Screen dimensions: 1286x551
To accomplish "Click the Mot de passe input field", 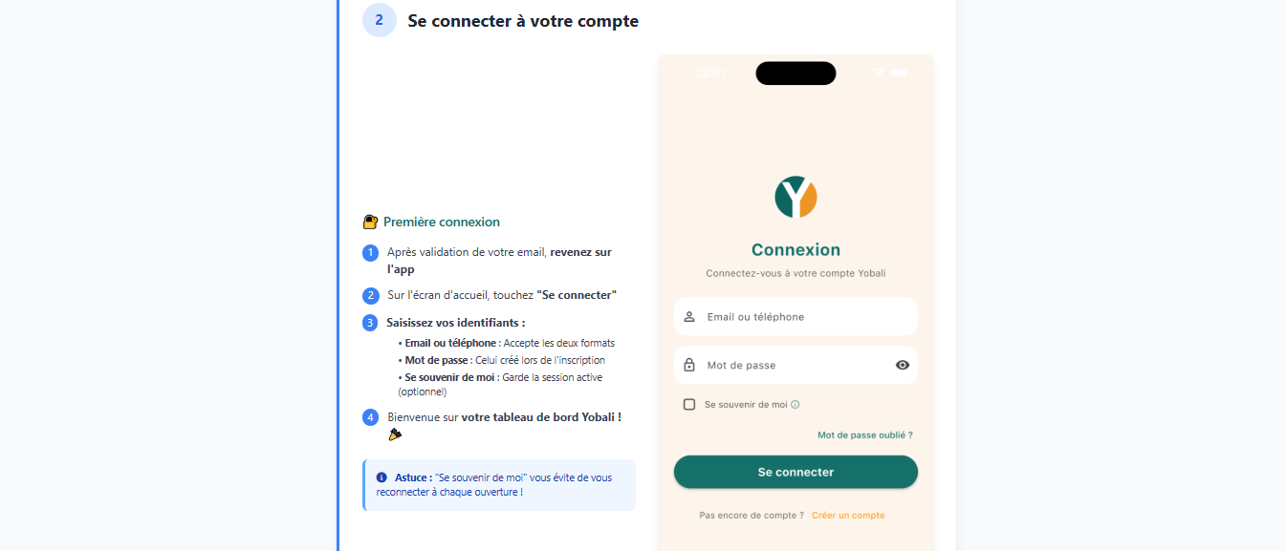I will coord(796,365).
